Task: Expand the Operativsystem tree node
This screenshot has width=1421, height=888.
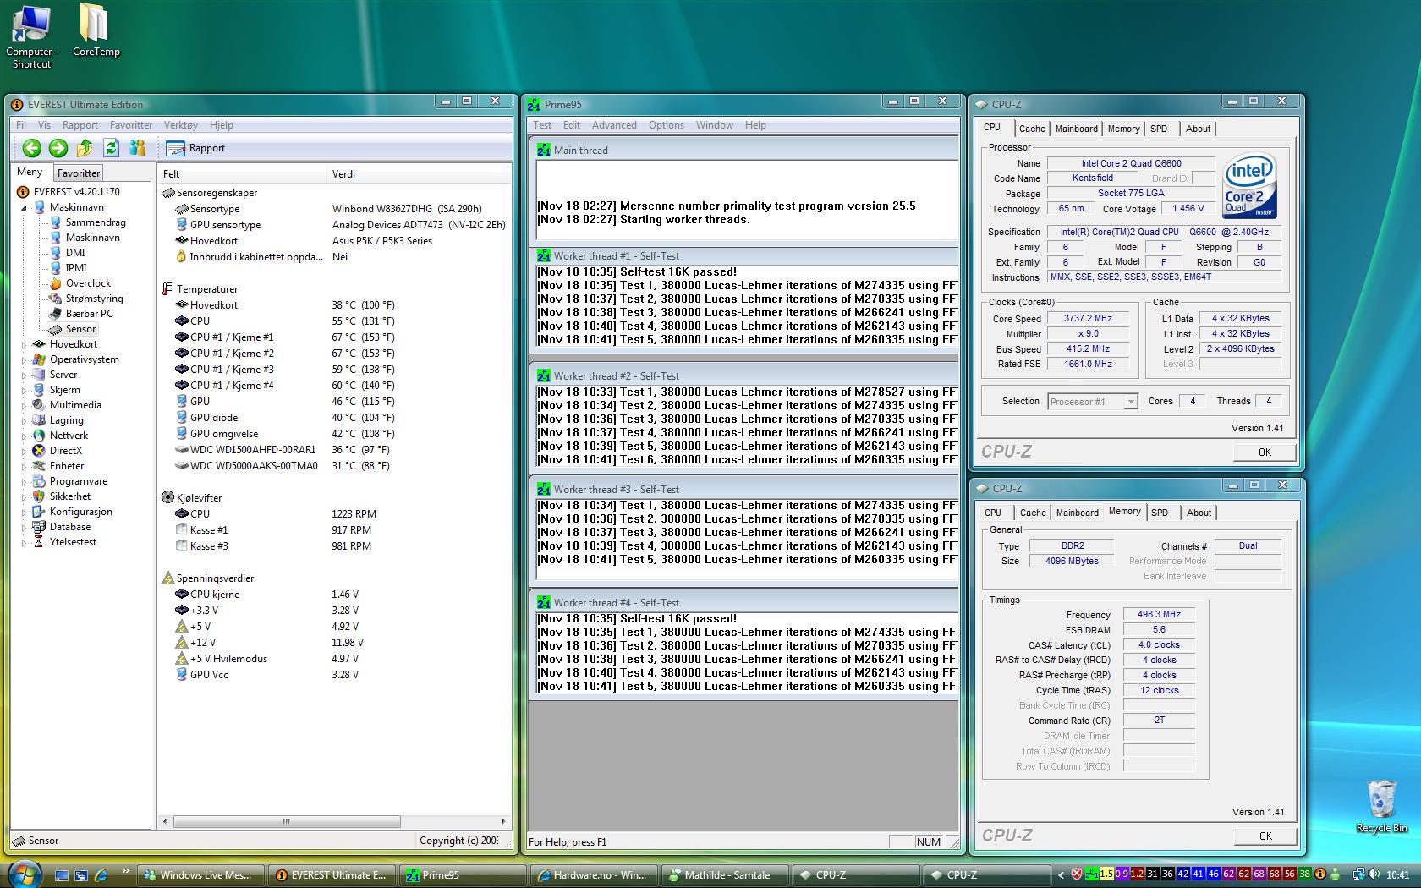Action: (x=24, y=360)
